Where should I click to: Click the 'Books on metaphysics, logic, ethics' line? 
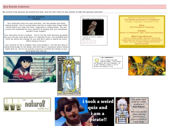[x=142, y=33]
